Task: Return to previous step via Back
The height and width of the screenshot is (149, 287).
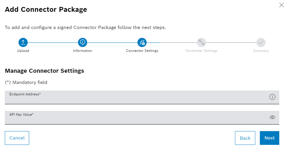Action: pyautogui.click(x=245, y=138)
